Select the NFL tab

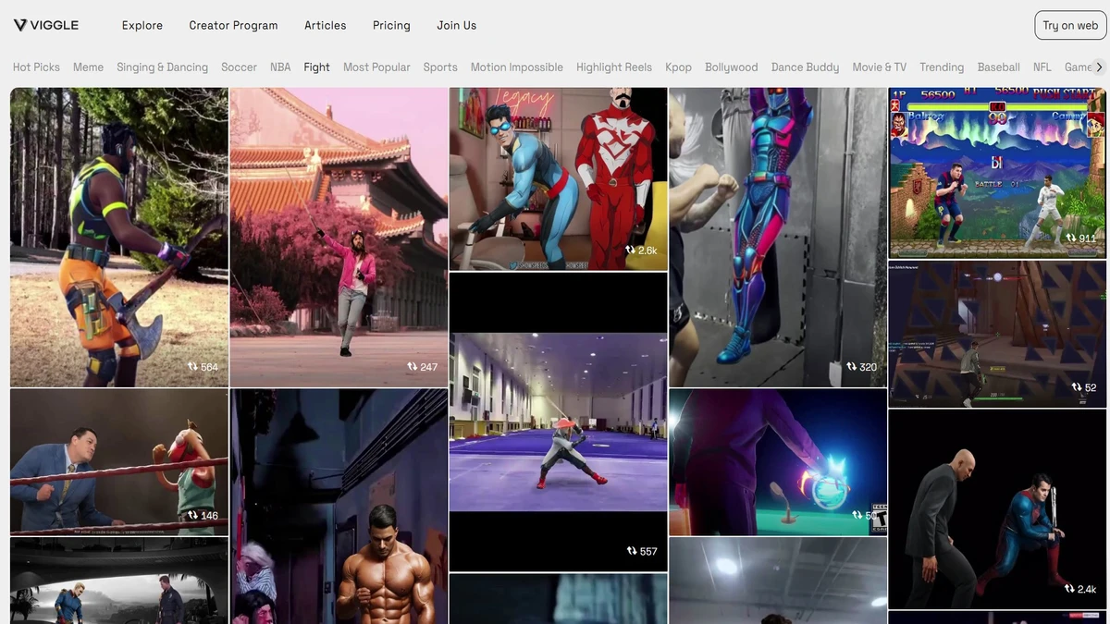(x=1042, y=67)
